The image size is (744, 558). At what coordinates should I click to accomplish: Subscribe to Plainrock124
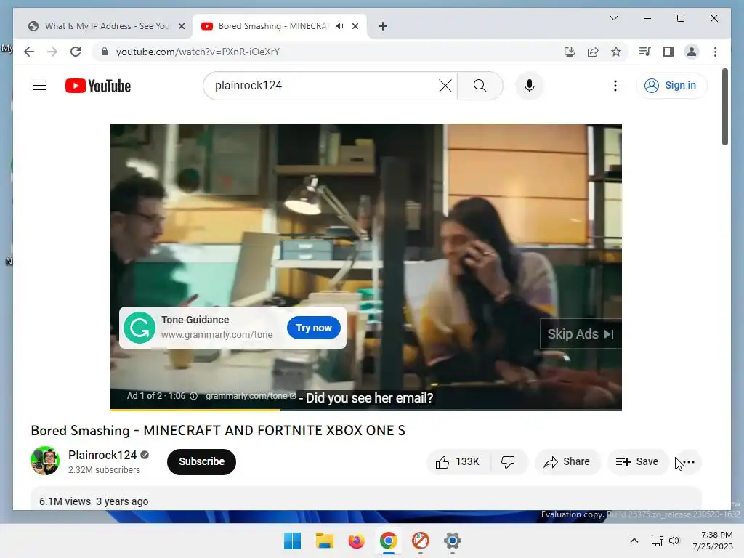(x=202, y=461)
